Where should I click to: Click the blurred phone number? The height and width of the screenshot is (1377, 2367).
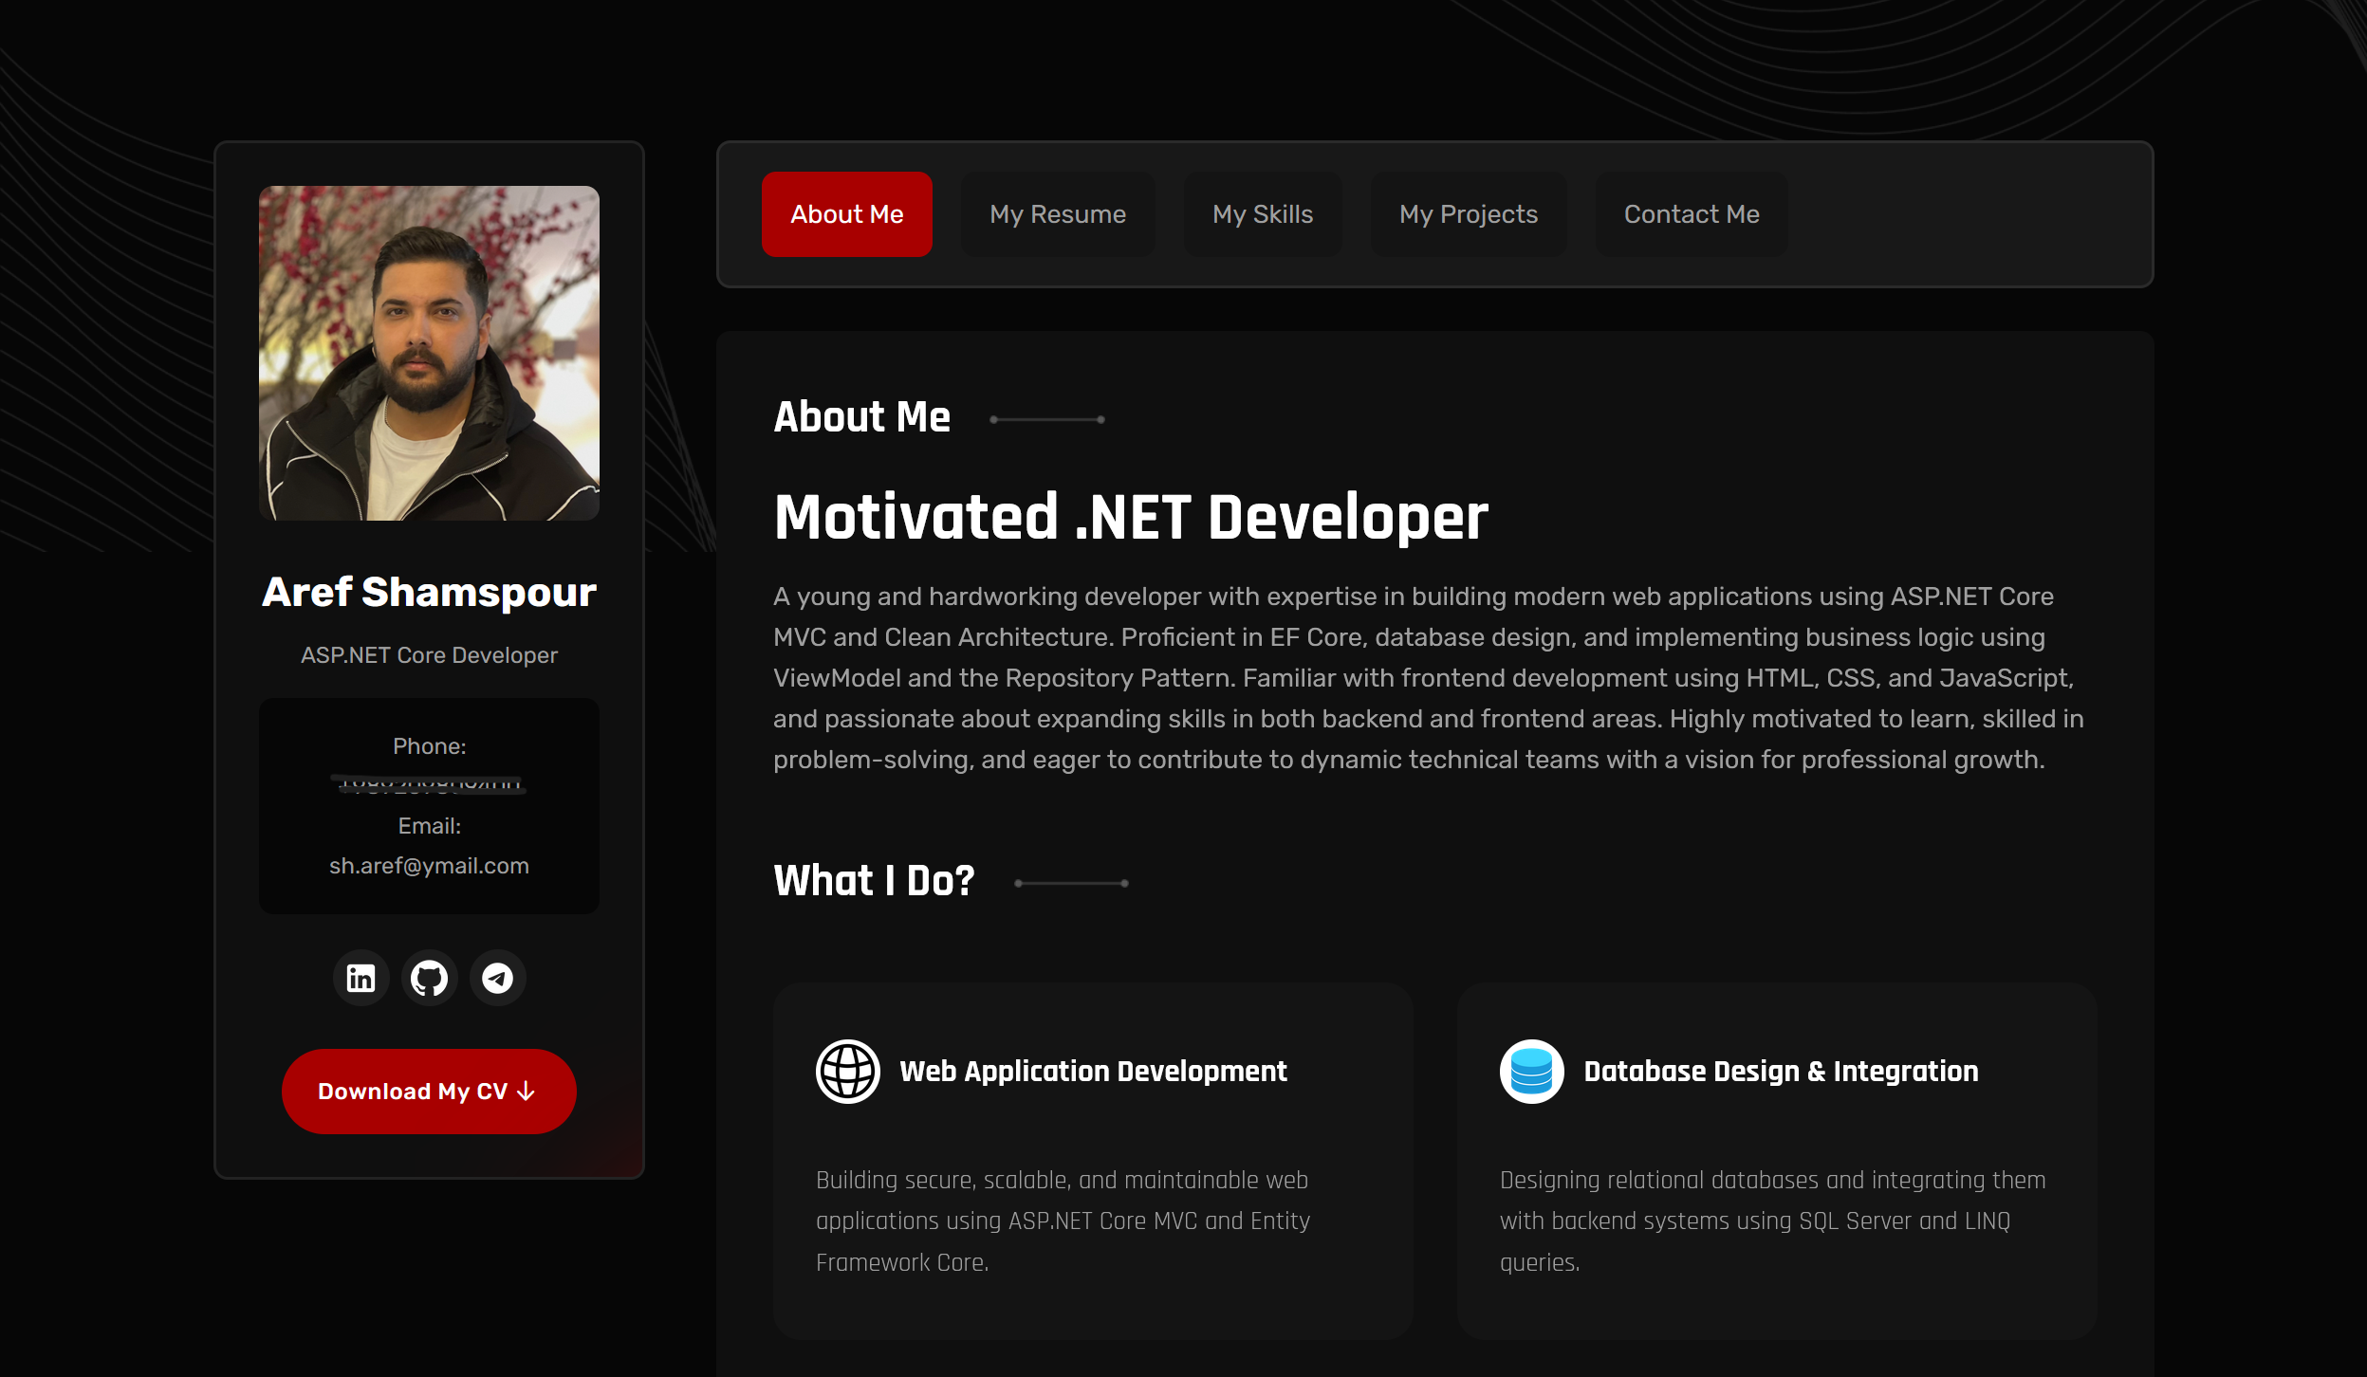[x=429, y=785]
